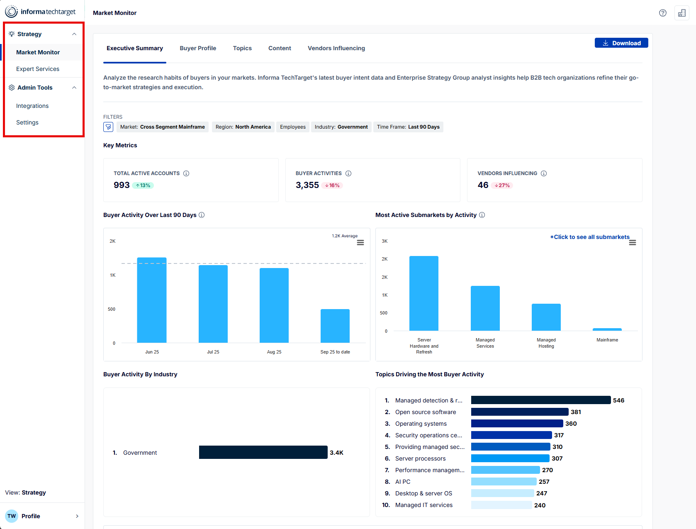696x529 pixels.
Task: Open Settings in sidebar
Action: tap(27, 122)
